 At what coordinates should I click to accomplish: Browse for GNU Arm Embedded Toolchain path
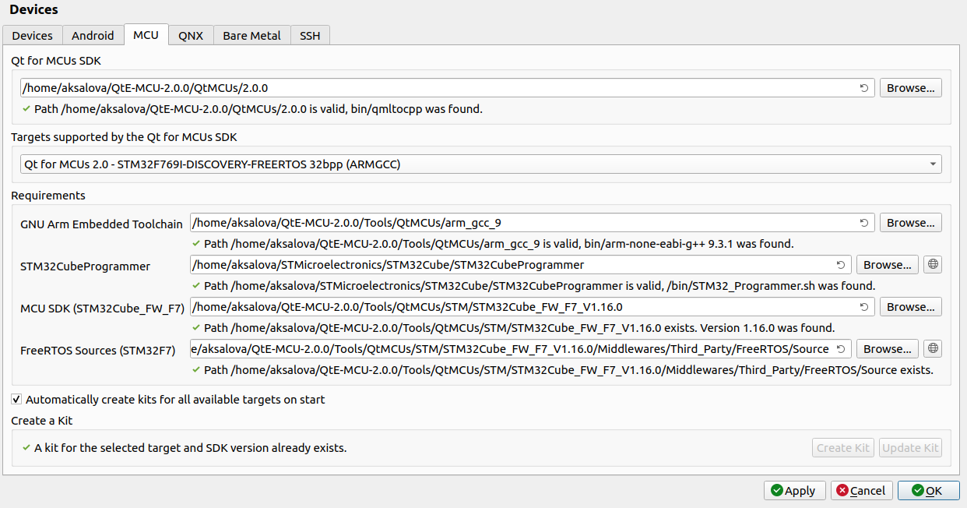click(910, 223)
